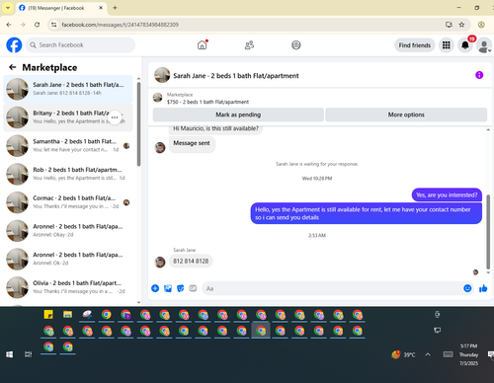The height and width of the screenshot is (383, 494).
Task: Click the chat messages scrollbar
Action: click(x=488, y=232)
